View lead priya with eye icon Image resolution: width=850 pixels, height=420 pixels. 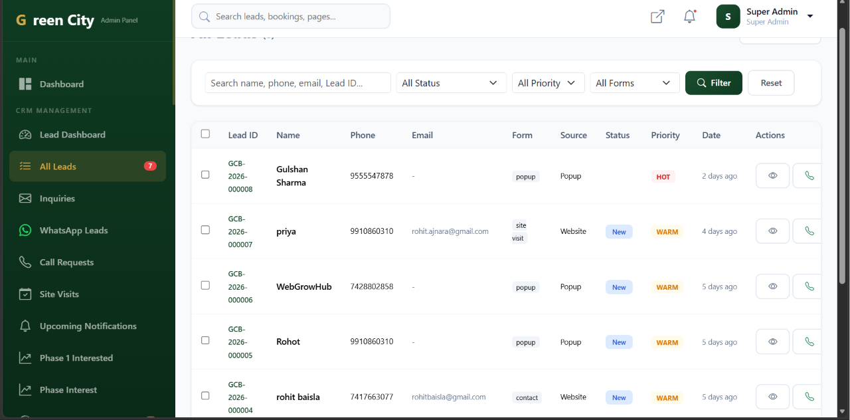(x=772, y=231)
